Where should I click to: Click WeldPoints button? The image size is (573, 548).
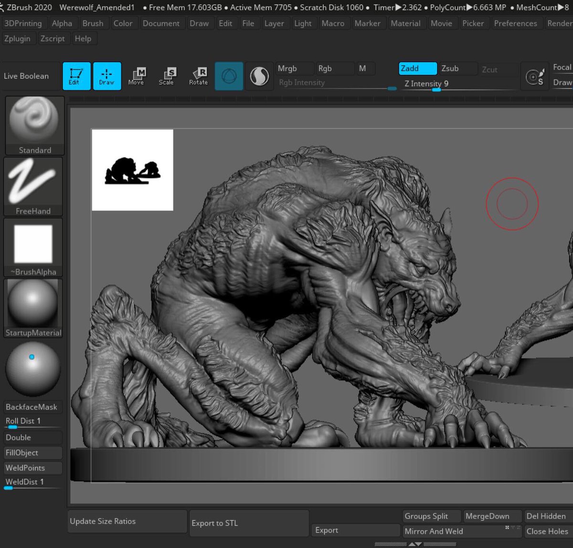(33, 468)
